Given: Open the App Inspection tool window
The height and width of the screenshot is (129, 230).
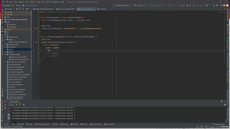Looking at the screenshot, I should 96,124.
